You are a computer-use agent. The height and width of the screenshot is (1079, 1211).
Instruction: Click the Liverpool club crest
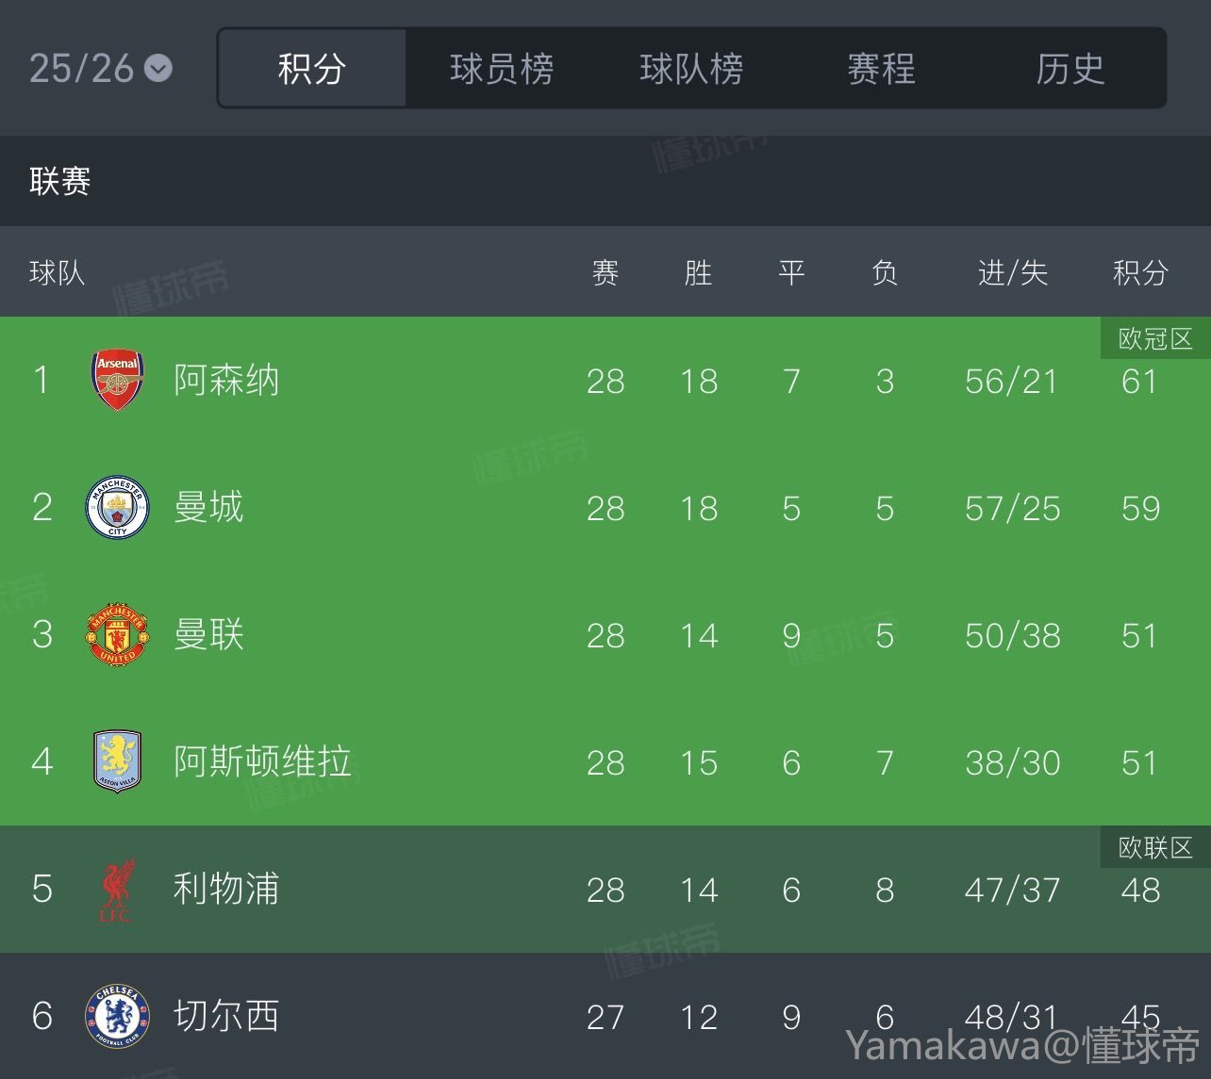tap(117, 890)
